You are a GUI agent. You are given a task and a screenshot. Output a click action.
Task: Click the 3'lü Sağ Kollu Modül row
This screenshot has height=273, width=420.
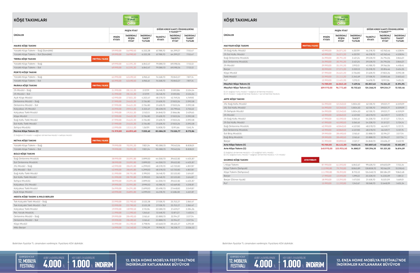click(315, 104)
